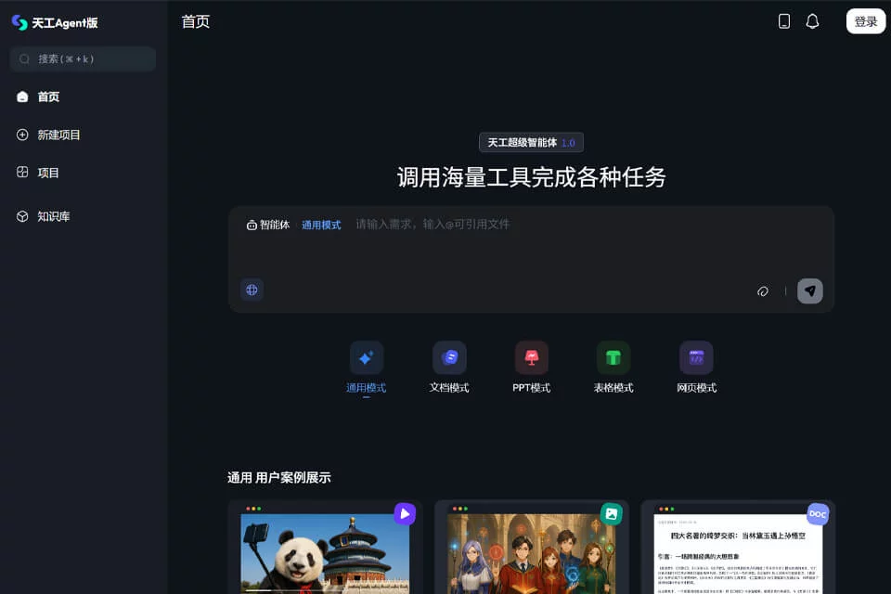Open the anime wizards case thumbnail
This screenshot has height=594, width=891.
coord(531,554)
